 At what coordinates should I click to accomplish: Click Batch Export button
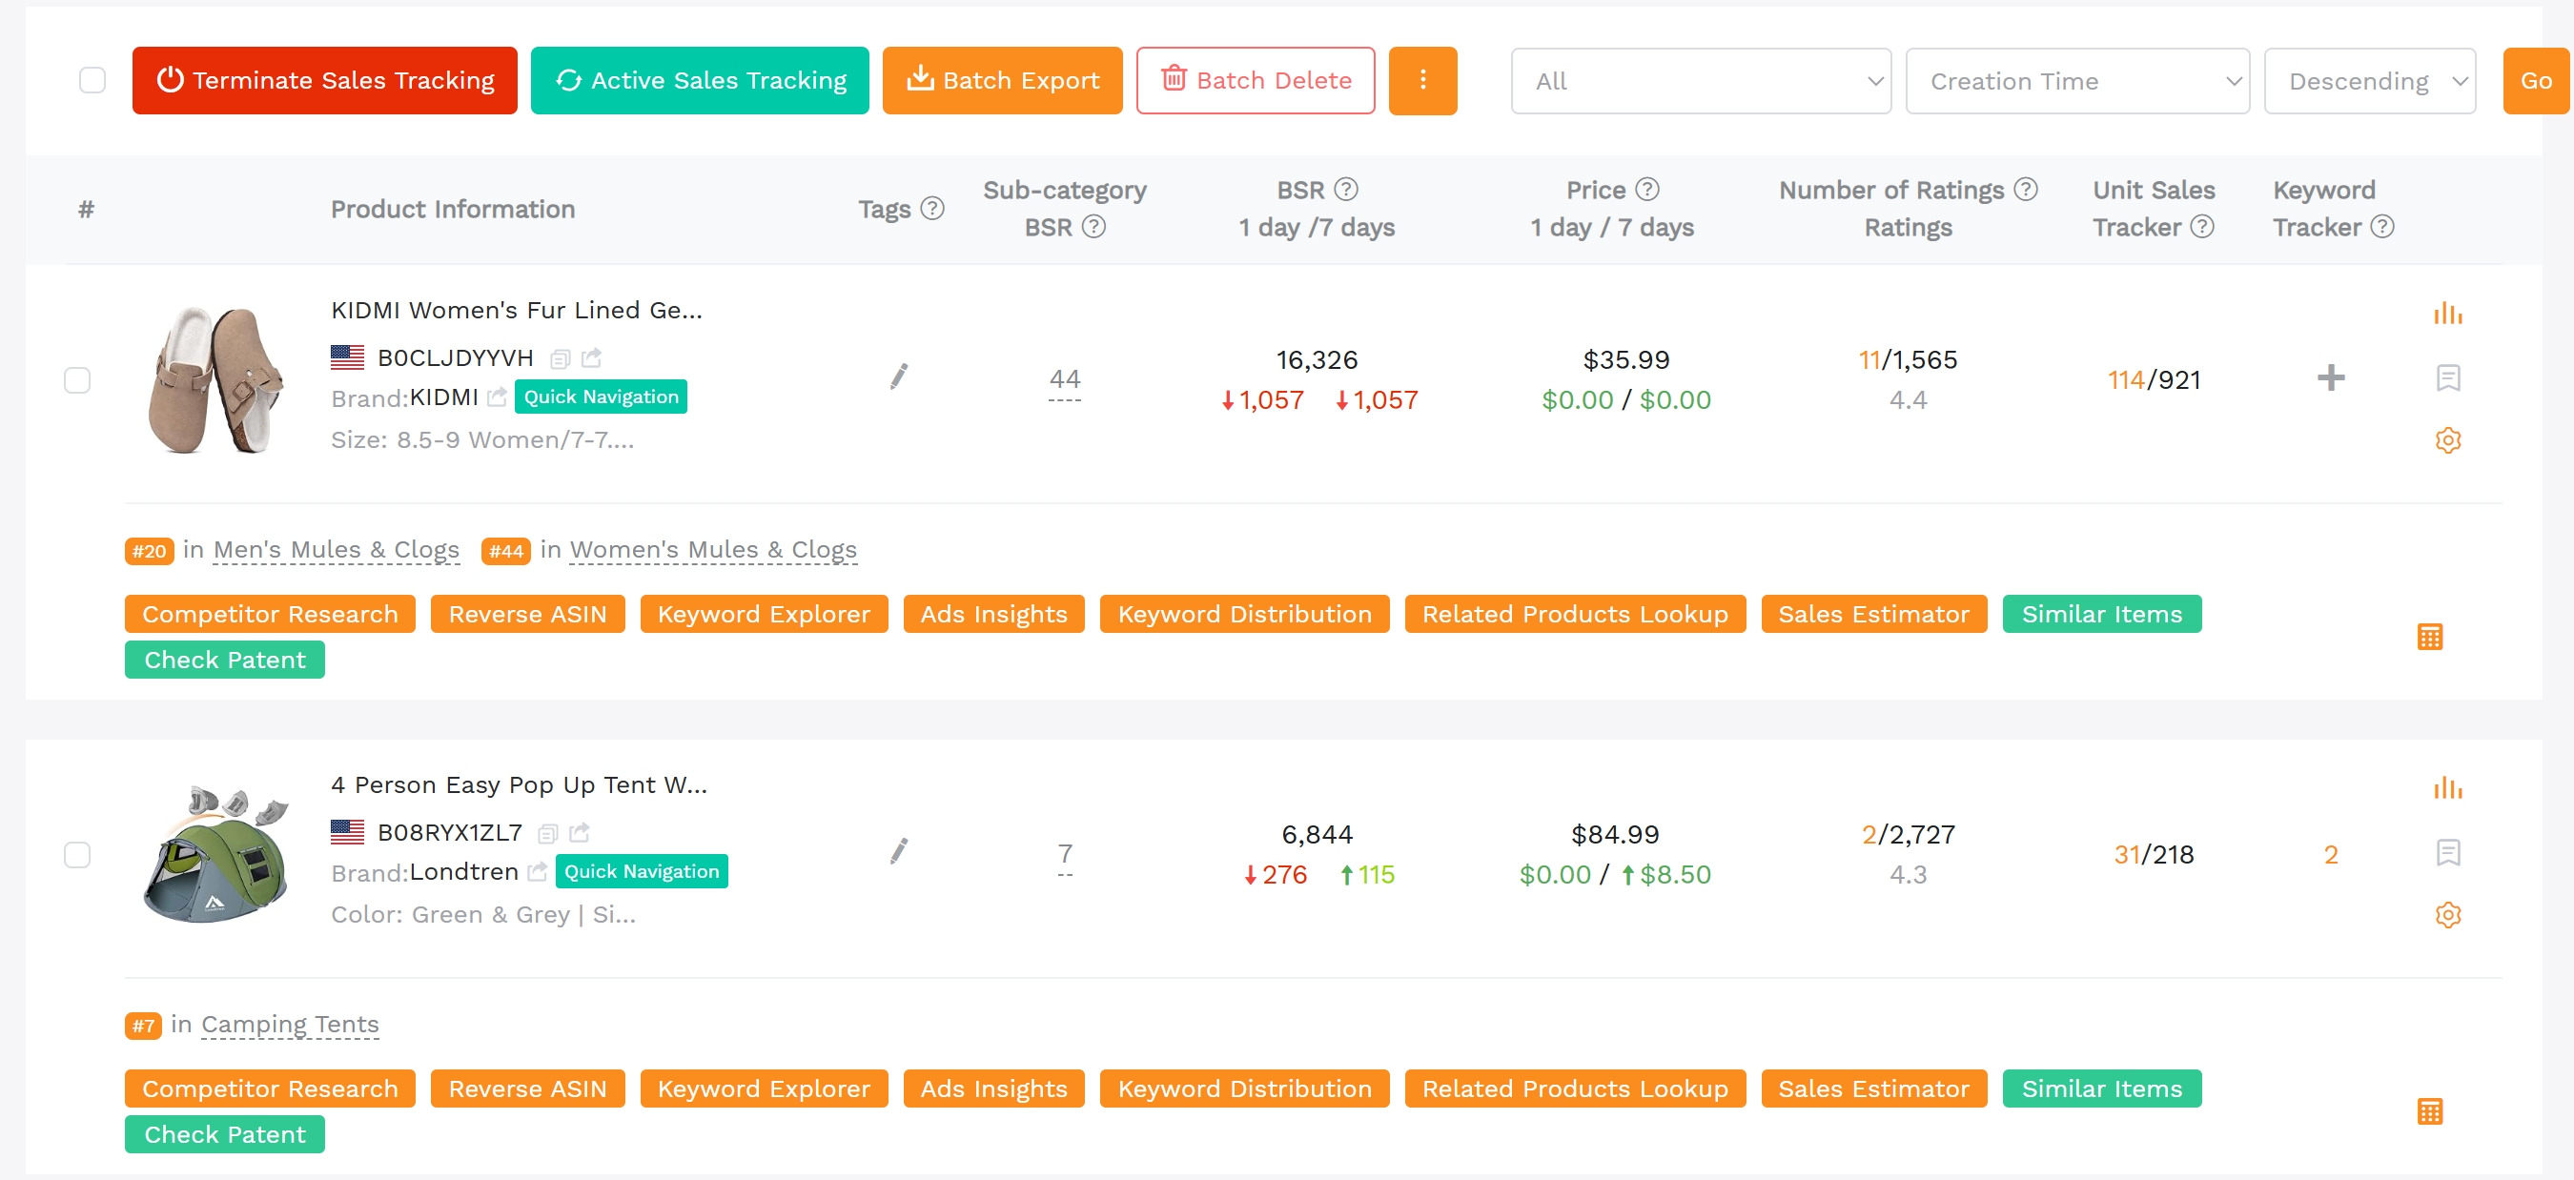click(1002, 80)
